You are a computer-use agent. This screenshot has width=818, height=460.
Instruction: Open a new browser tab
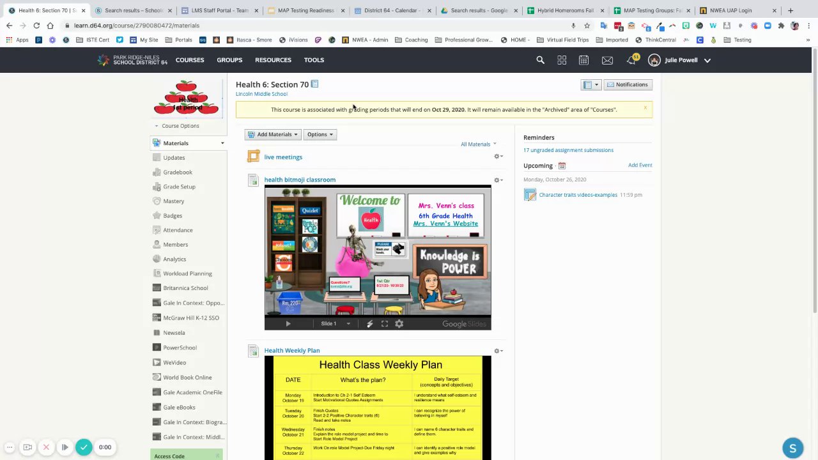point(791,10)
